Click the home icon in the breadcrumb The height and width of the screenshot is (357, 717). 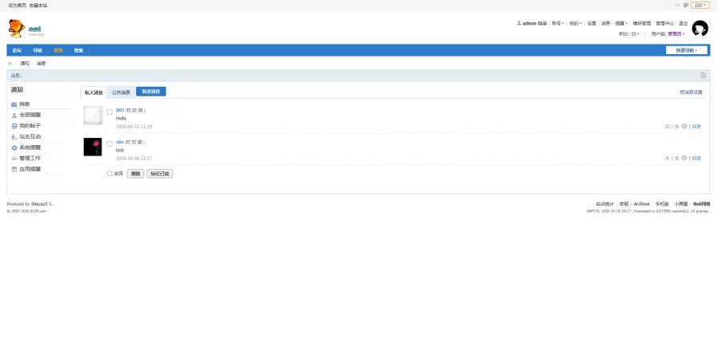[x=10, y=64]
